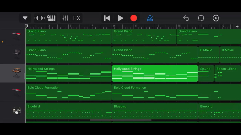
Task: Select the Bluebird region at bar 9
Action: pos(155,111)
